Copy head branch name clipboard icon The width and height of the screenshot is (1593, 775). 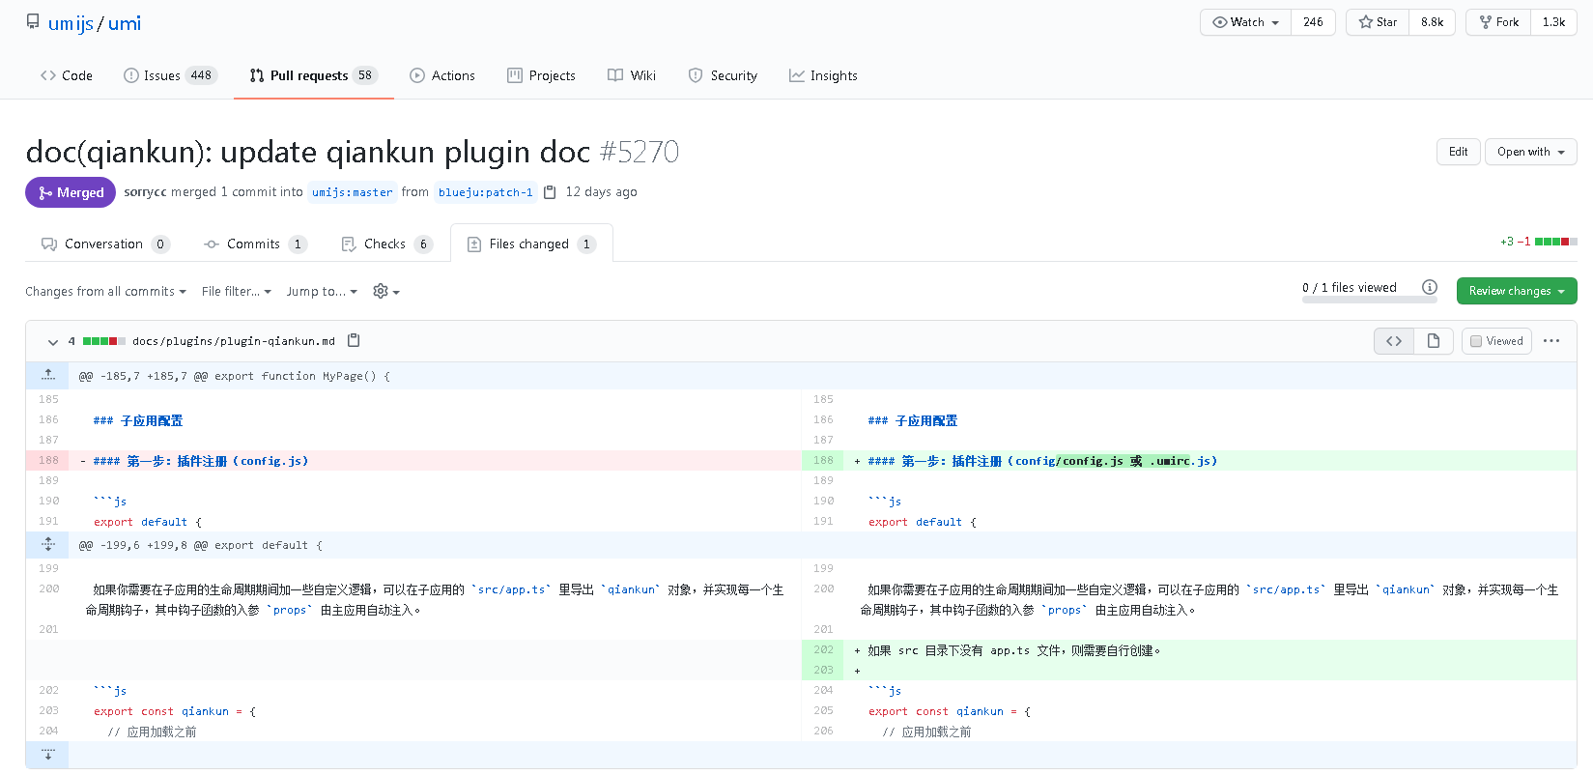click(550, 192)
